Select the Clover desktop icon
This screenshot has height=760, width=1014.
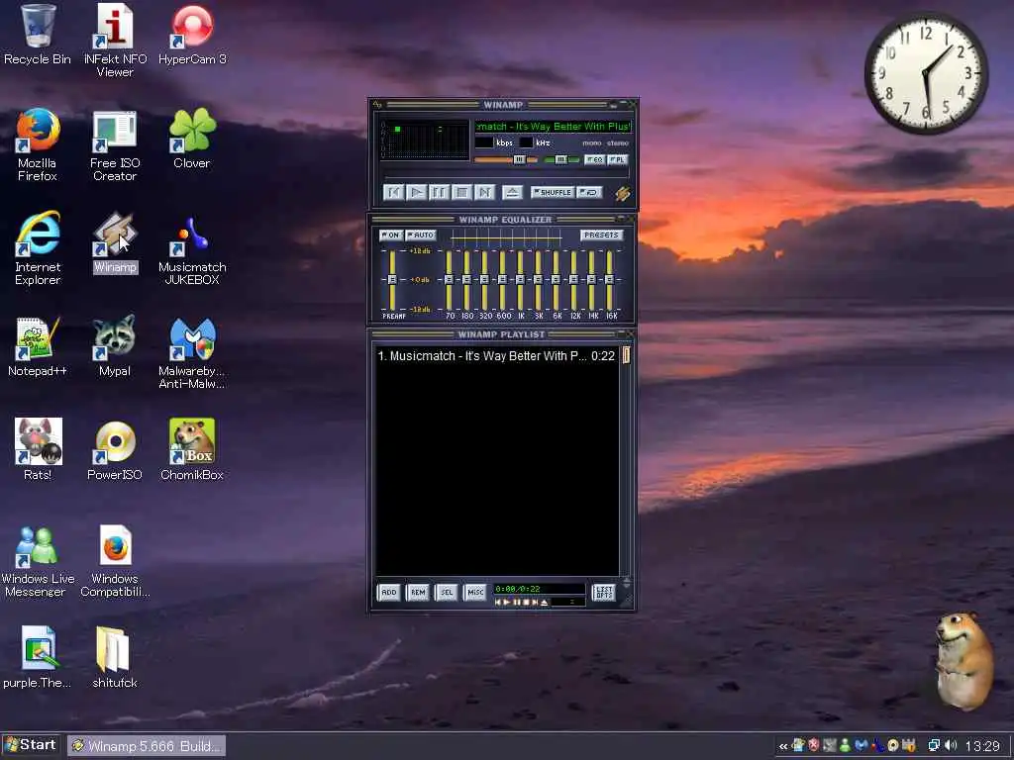[191, 138]
